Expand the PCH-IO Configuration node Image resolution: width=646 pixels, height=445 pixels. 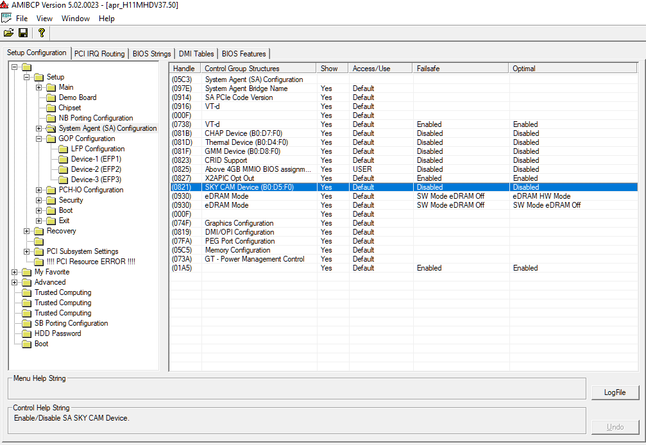coord(38,190)
